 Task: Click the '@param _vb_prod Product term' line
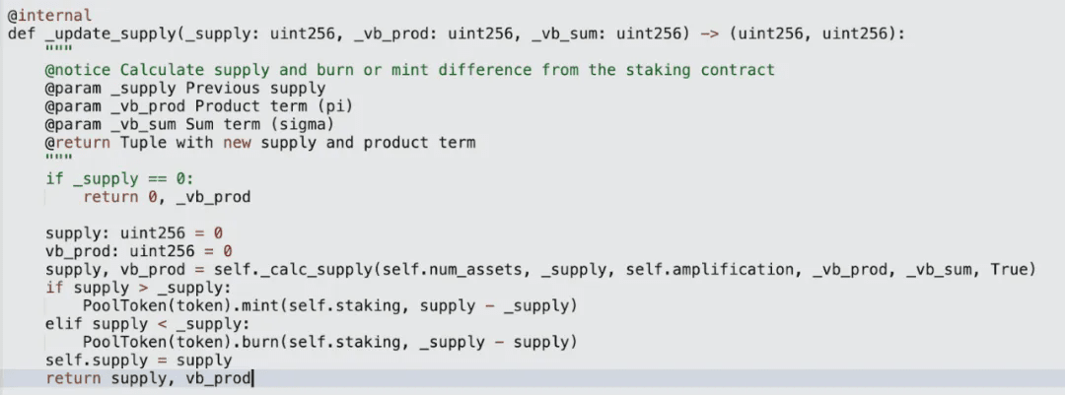tap(199, 105)
